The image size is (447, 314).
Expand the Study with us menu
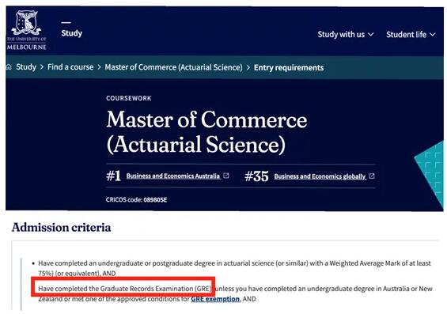point(346,35)
